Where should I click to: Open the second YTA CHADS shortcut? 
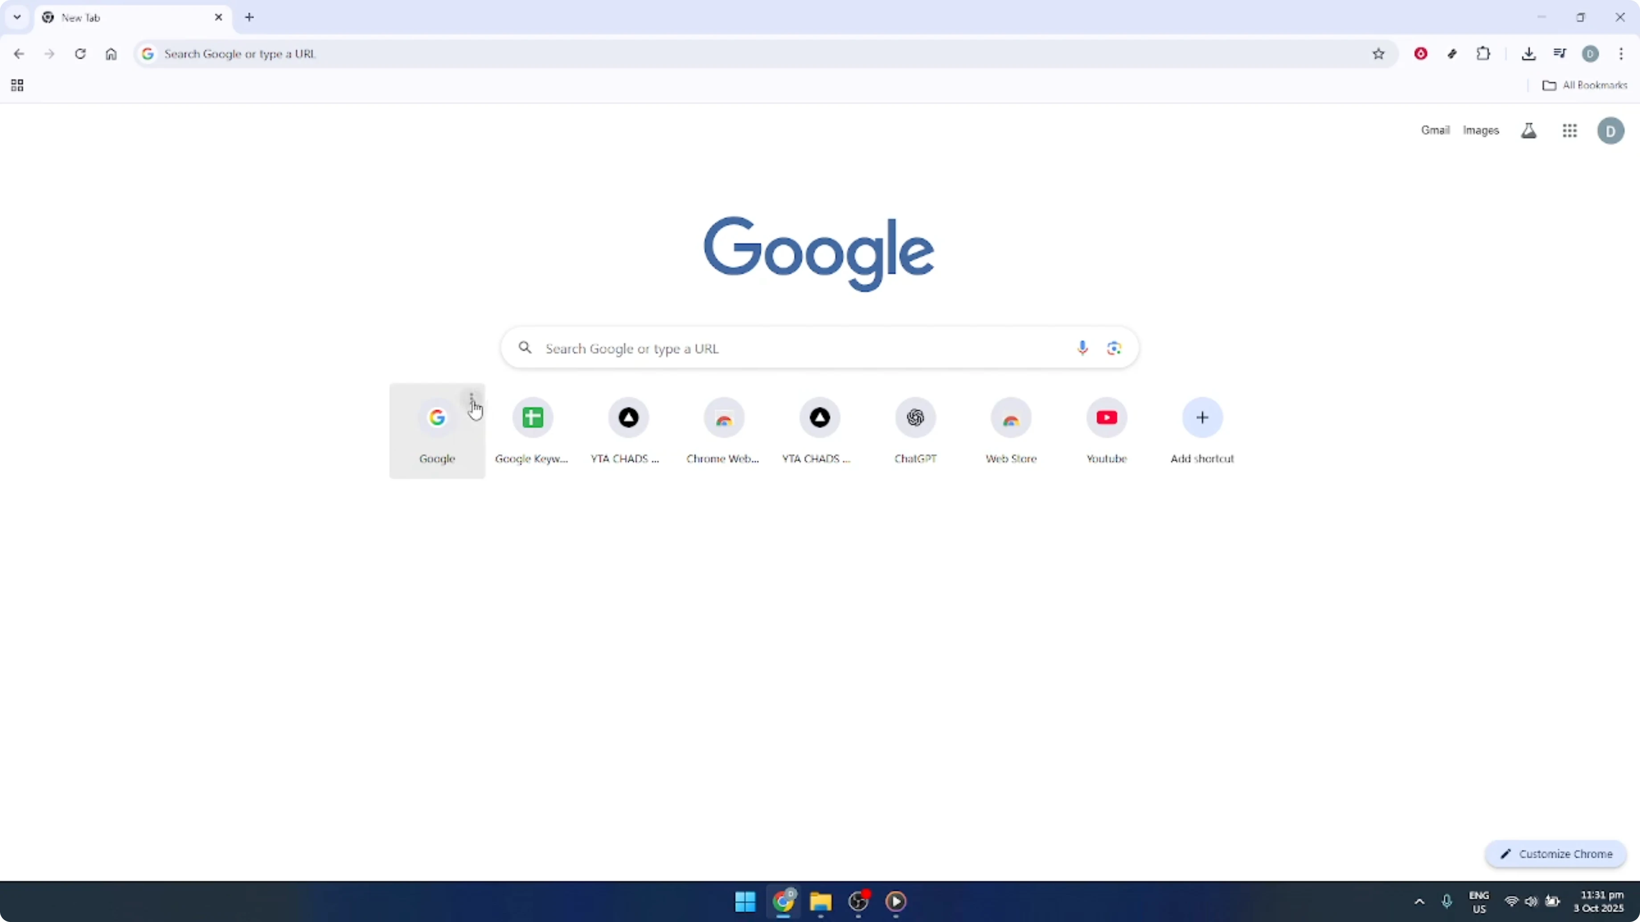coord(820,431)
